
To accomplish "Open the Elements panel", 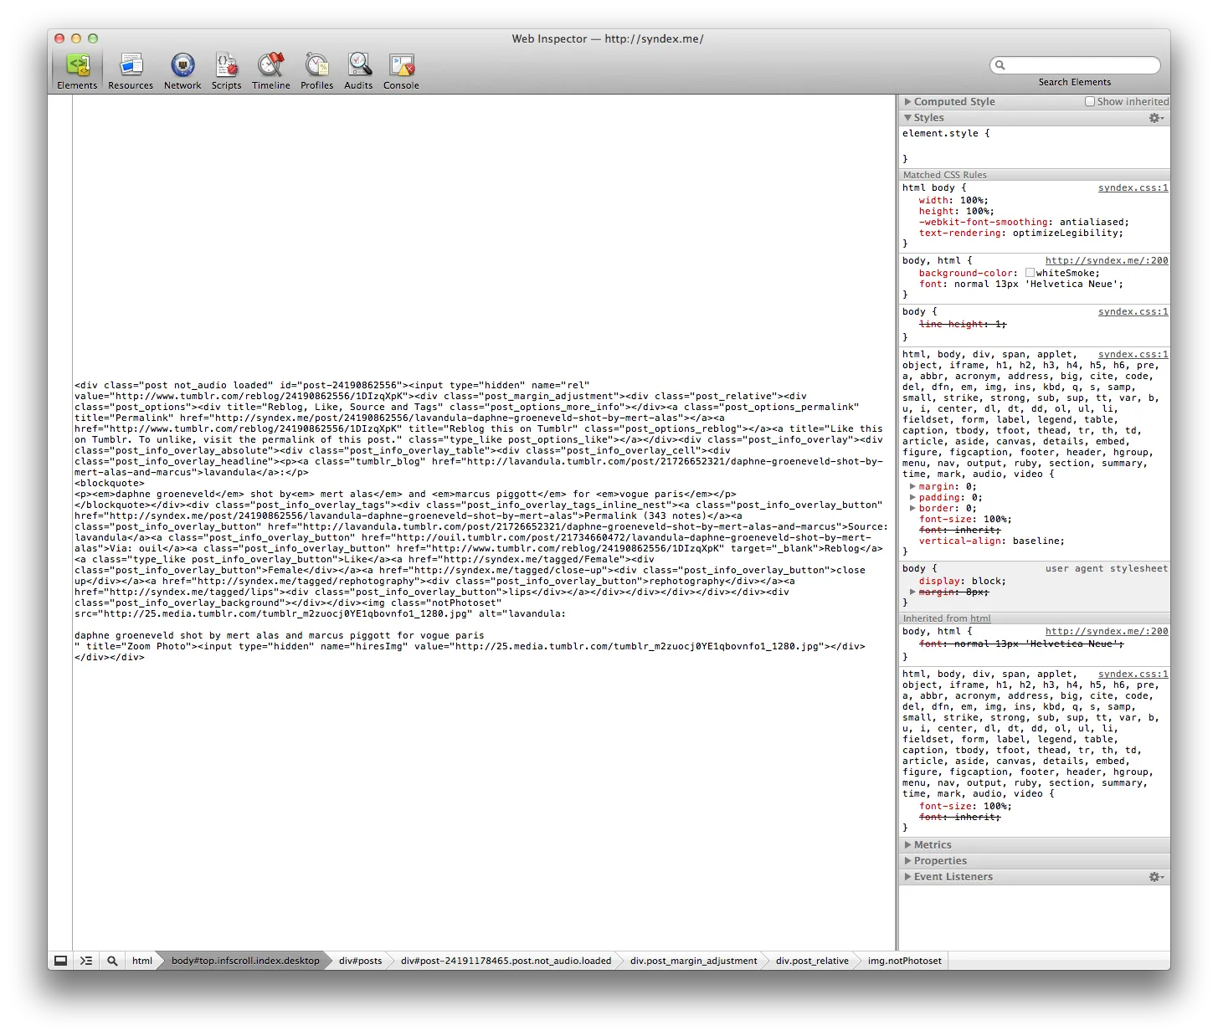I will click(x=77, y=71).
